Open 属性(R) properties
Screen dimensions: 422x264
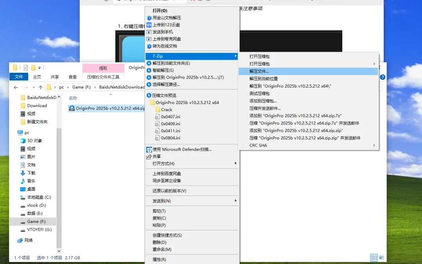[x=192, y=259]
